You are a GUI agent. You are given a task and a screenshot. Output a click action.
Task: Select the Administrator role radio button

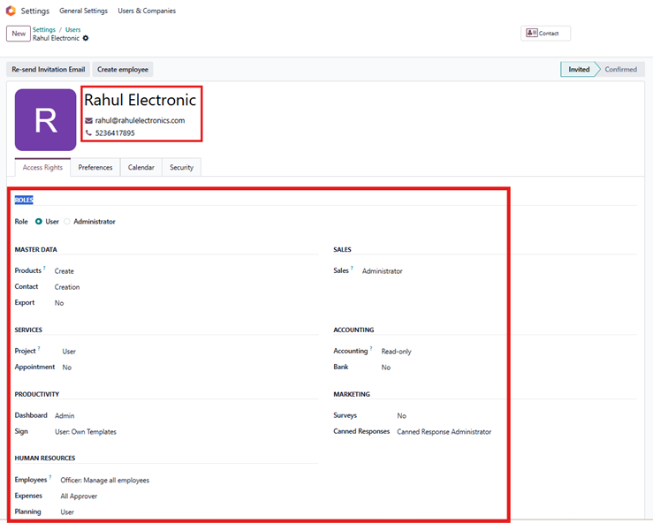67,222
